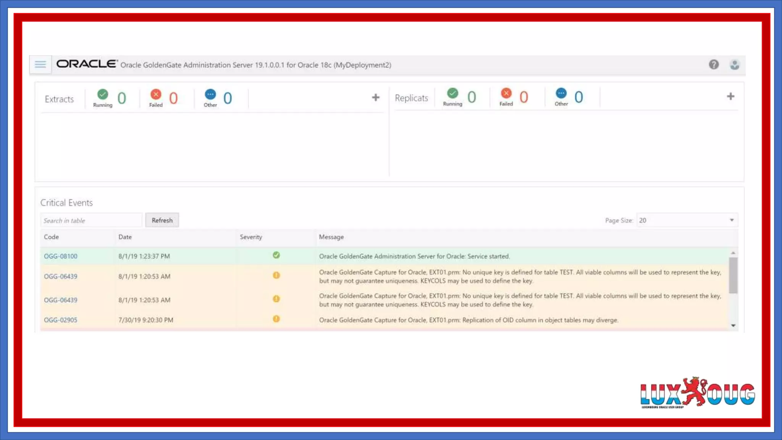
Task: Open the OGG-08100 event code link
Action: pyautogui.click(x=60, y=256)
